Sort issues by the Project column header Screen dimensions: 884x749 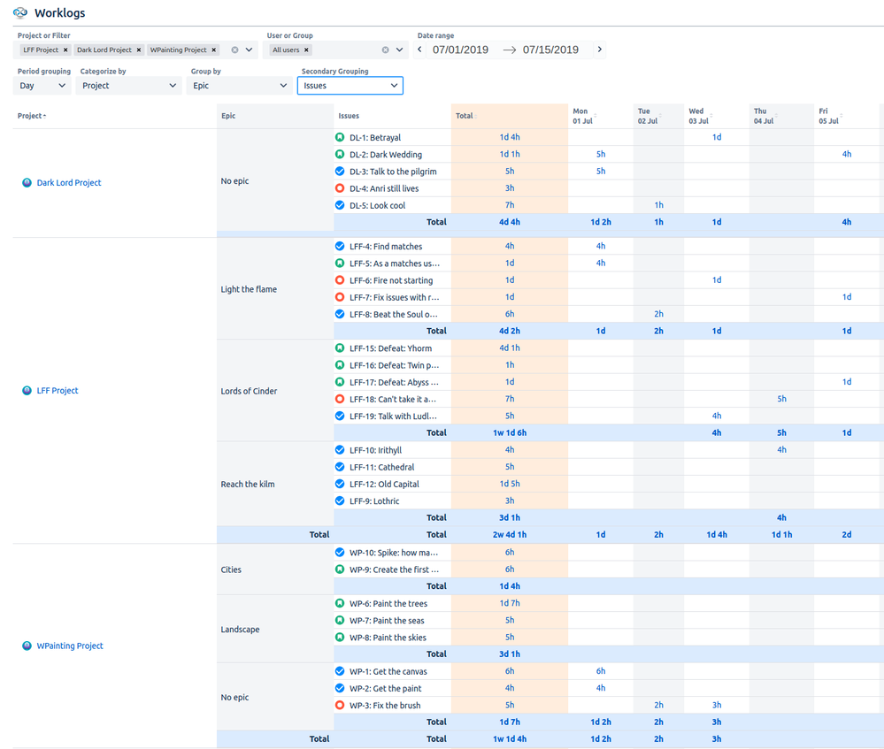pos(30,115)
